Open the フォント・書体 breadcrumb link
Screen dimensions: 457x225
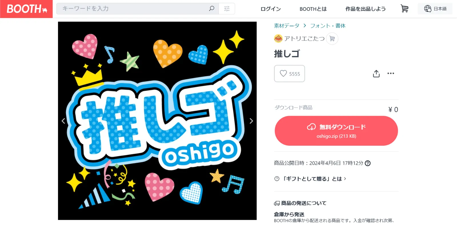(328, 26)
